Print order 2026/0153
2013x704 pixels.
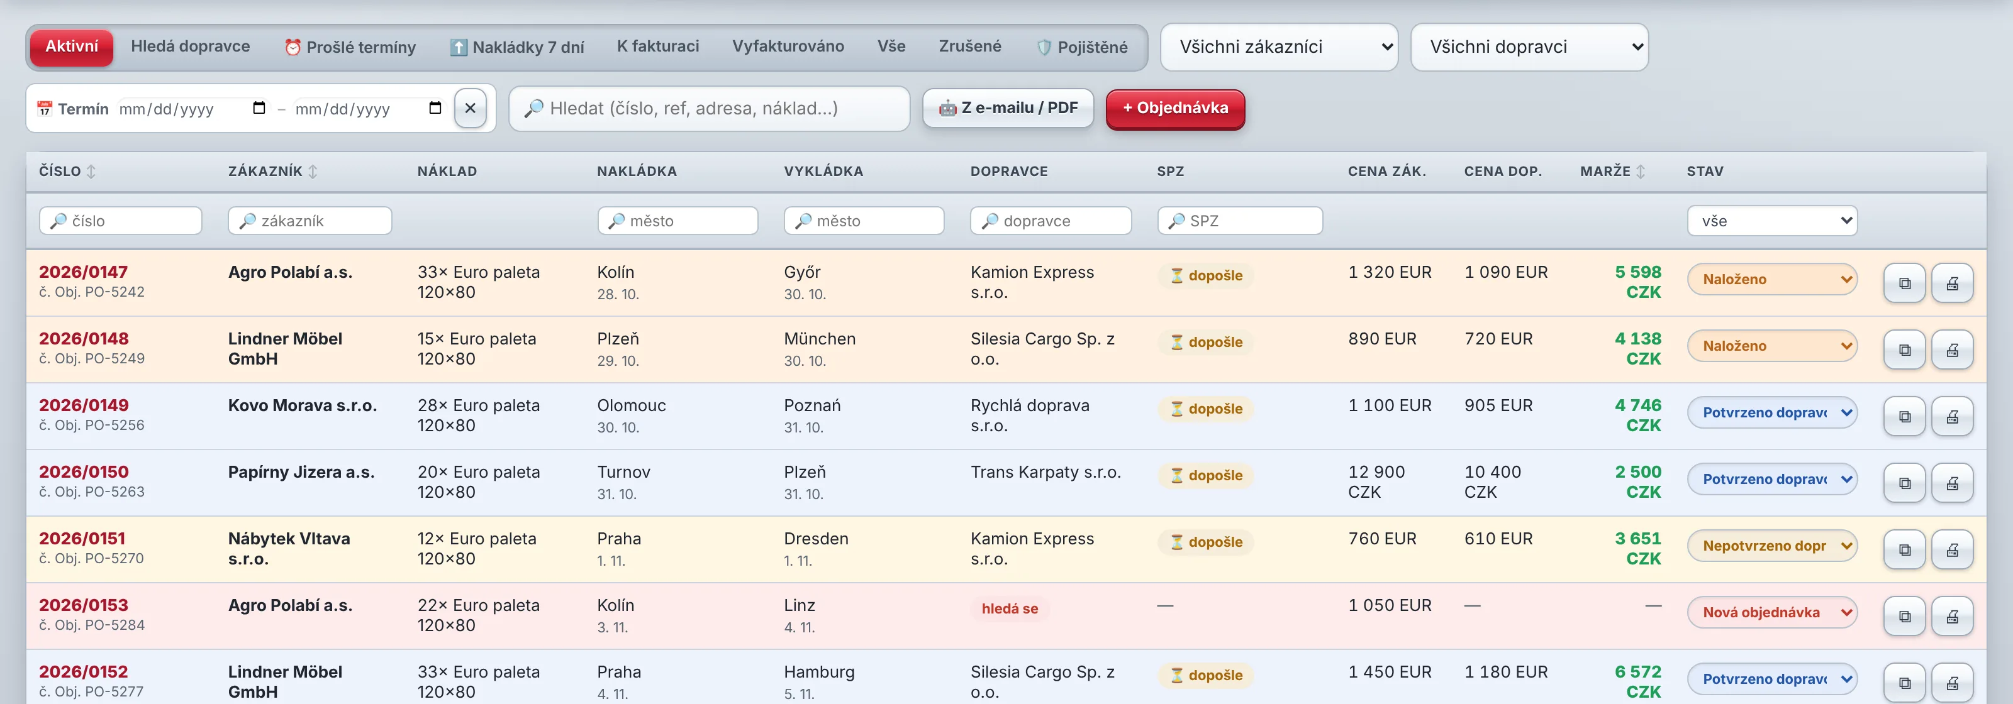click(1952, 616)
